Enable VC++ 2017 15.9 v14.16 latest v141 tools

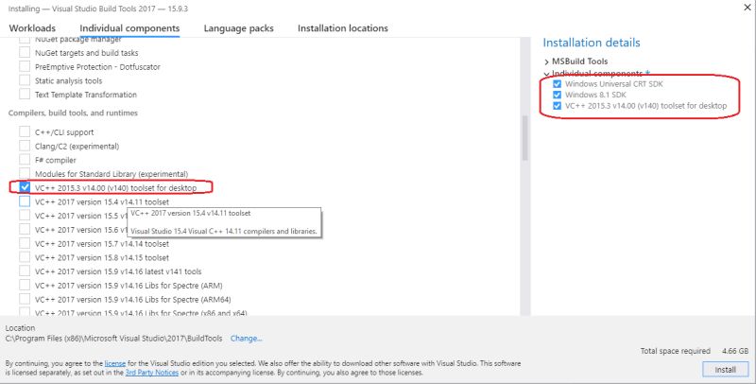point(25,271)
